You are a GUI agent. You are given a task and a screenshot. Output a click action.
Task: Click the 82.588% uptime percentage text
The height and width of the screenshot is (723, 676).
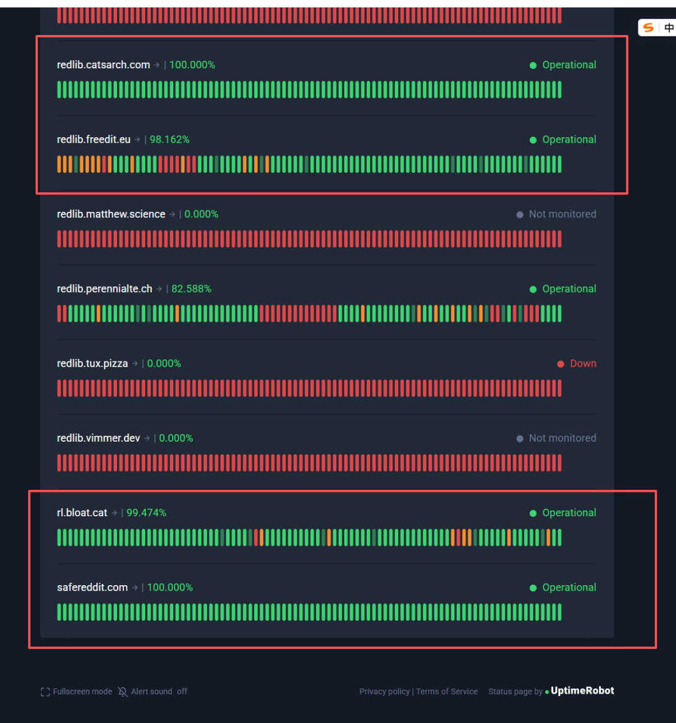(x=192, y=289)
